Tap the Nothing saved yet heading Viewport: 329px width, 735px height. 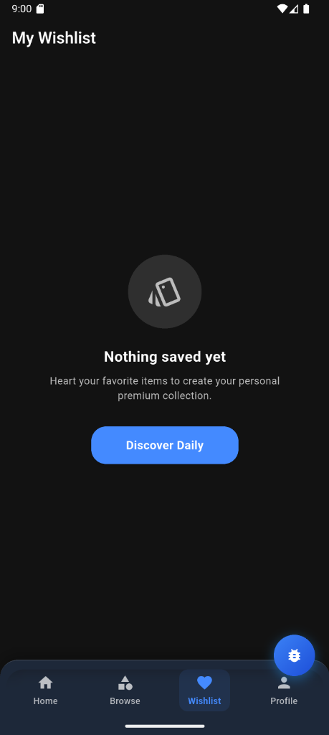(165, 357)
